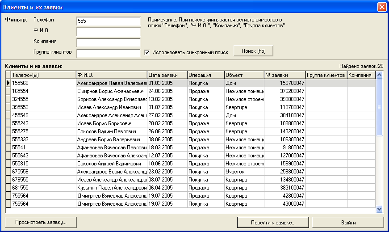Click the Ф.И.О. filter input field
389x232 pixels.
109,32
